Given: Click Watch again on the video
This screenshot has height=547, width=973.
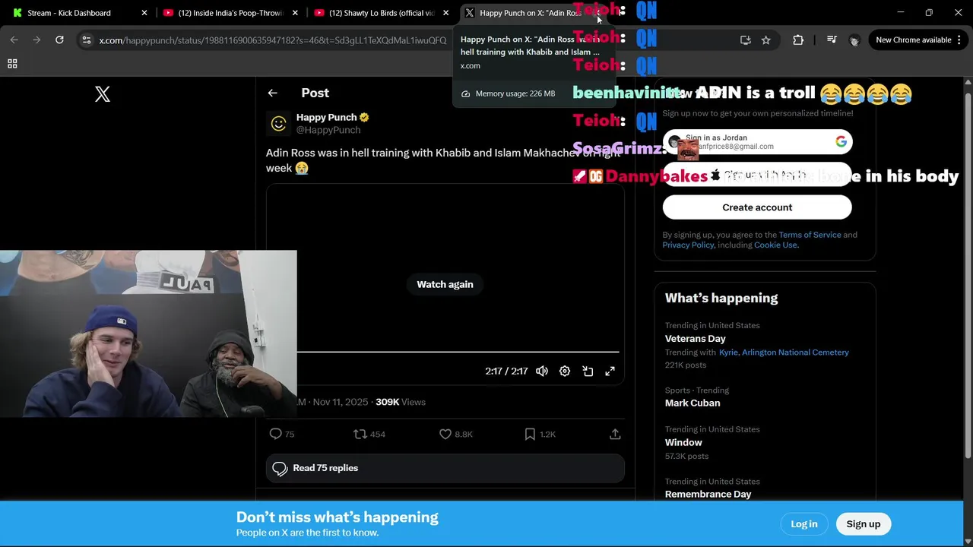Looking at the screenshot, I should point(445,284).
